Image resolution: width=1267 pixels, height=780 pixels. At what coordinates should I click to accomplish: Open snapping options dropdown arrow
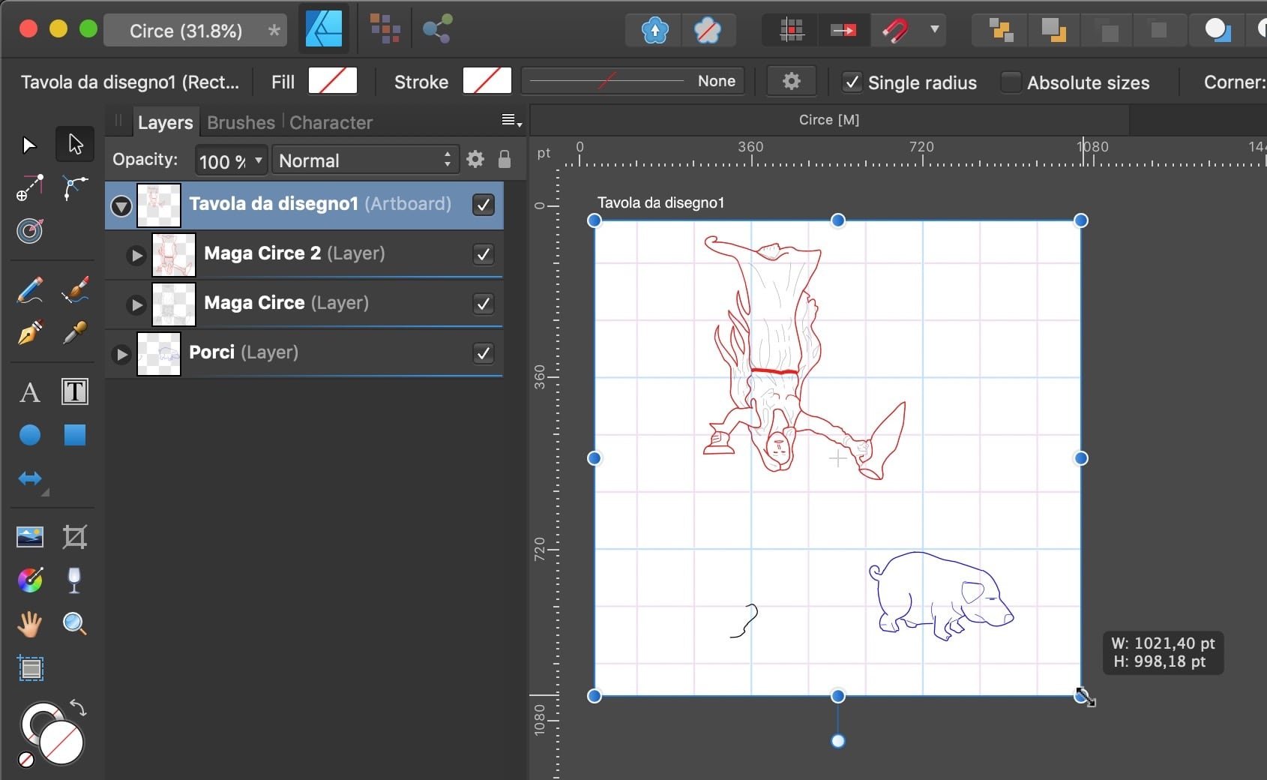934,30
